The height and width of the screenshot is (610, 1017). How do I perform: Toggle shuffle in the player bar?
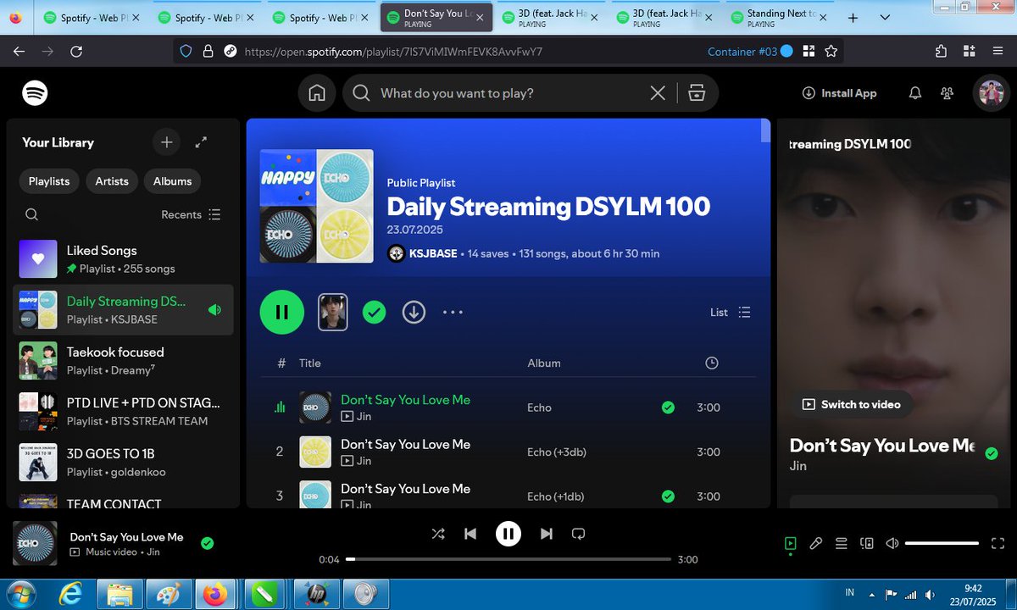tap(437, 534)
